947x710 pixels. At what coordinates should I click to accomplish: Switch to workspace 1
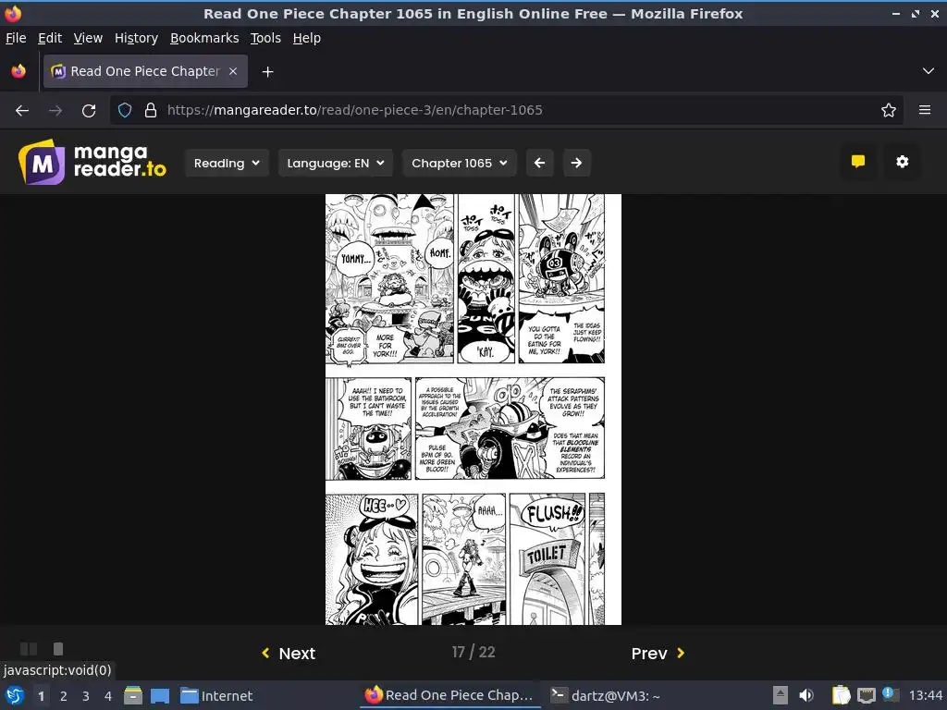click(41, 696)
